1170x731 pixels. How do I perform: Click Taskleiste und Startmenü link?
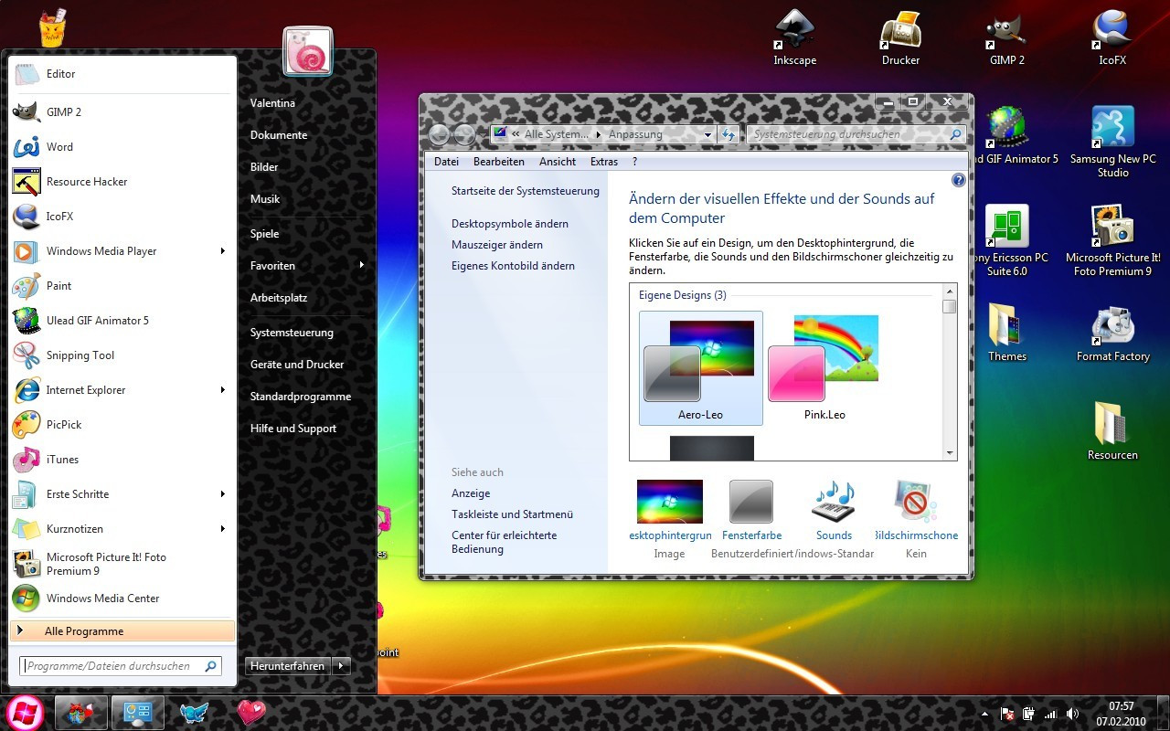[x=513, y=514]
